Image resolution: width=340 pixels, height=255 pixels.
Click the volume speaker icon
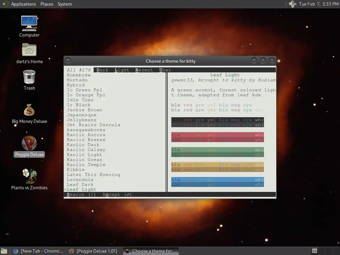[292, 4]
